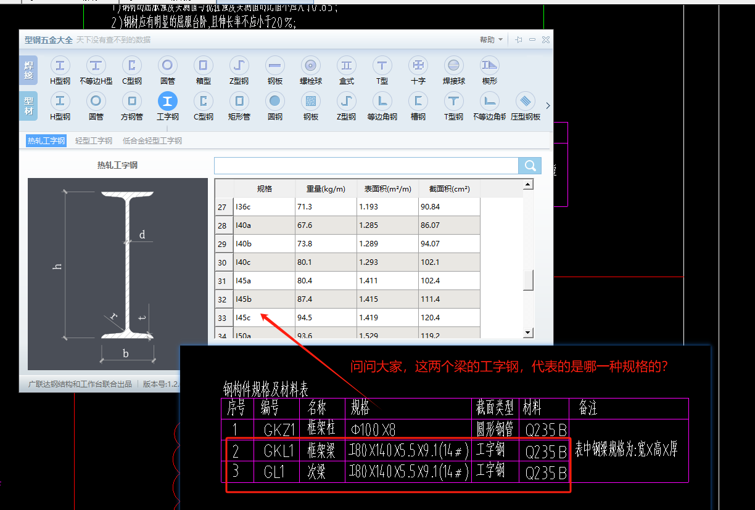The width and height of the screenshot is (755, 510).
Task: Select 槽钢 channel steel icon
Action: (x=418, y=106)
